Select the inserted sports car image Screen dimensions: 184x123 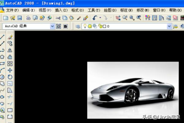(x=133, y=90)
